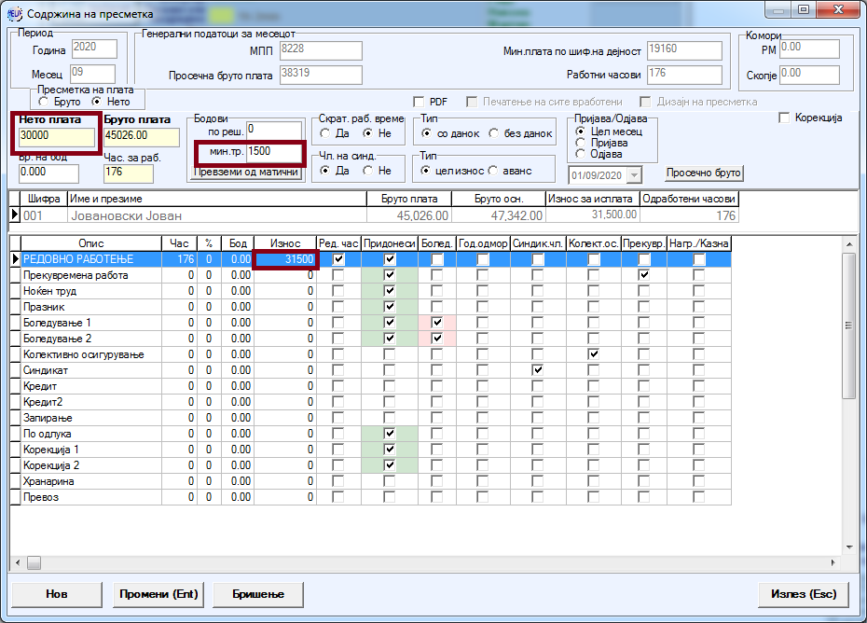Create a new entry with Нов
This screenshot has width=867, height=623.
56,594
